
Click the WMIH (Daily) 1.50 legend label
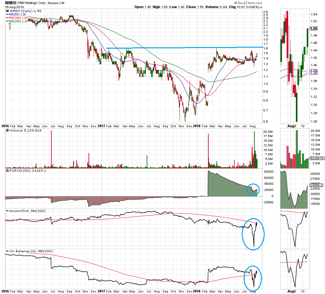(25, 11)
